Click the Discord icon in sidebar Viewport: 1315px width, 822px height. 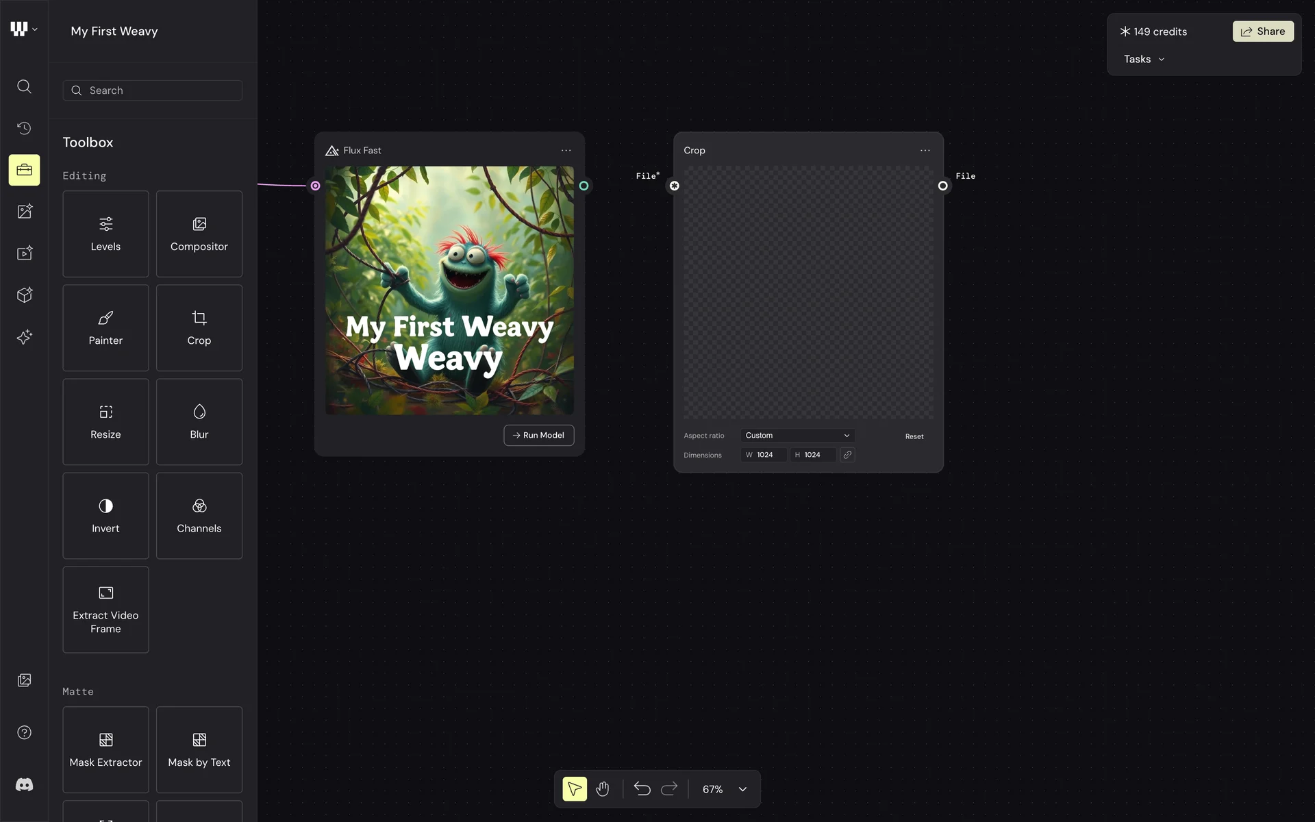[x=24, y=784]
